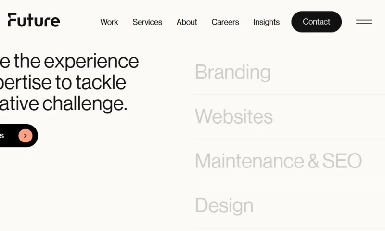385x231 pixels.
Task: Click the headline line ending in "tackle"
Action: pyautogui.click(x=63, y=82)
